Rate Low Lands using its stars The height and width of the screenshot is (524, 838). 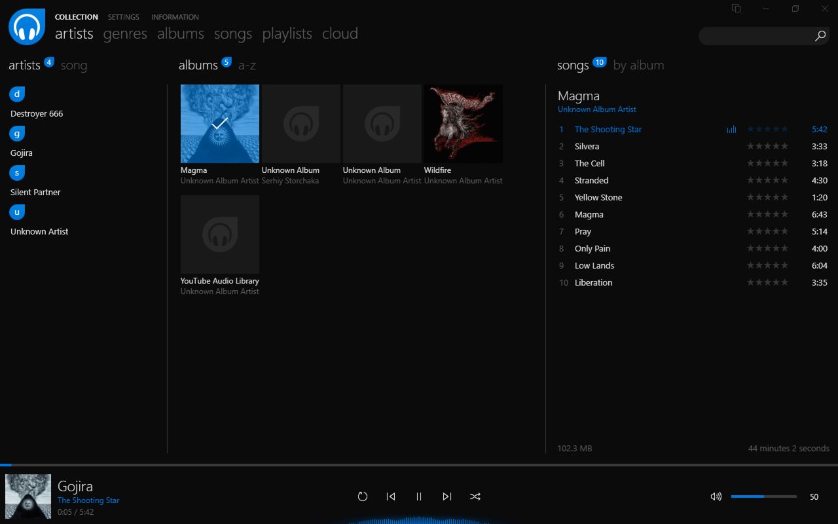(x=767, y=266)
